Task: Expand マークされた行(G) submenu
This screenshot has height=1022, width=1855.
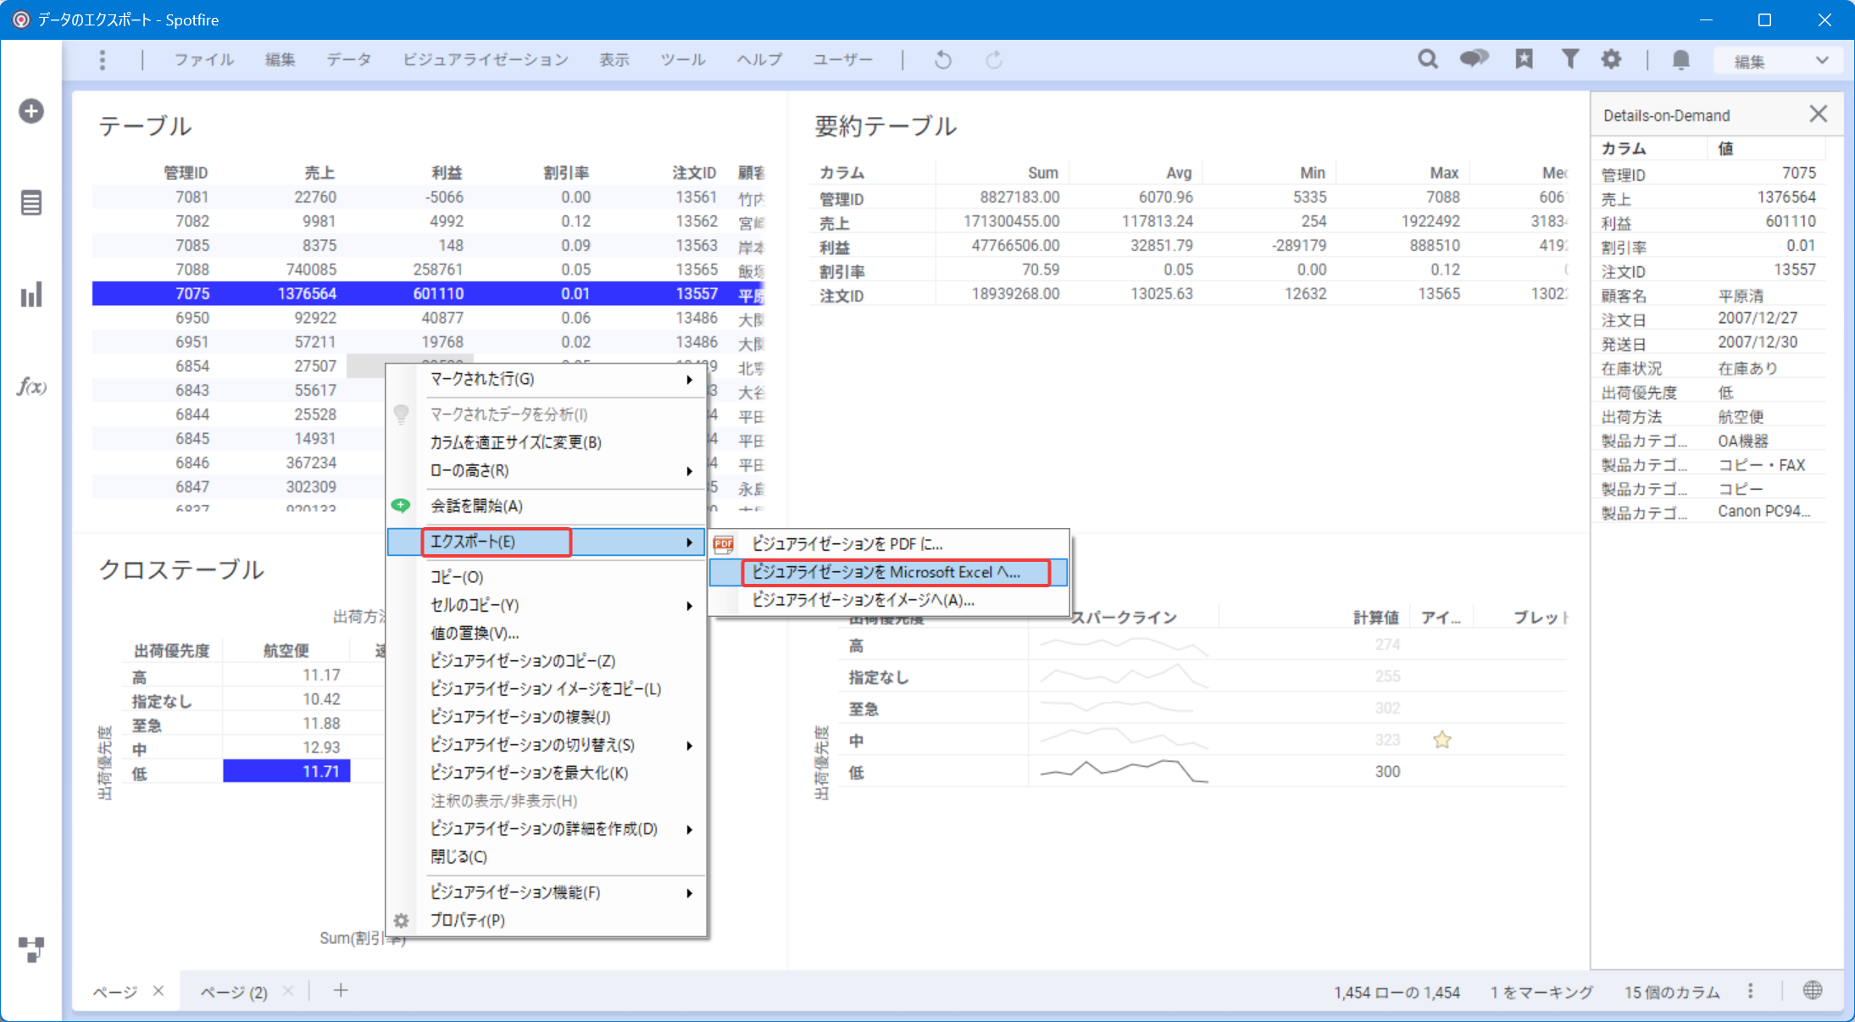Action: click(547, 379)
